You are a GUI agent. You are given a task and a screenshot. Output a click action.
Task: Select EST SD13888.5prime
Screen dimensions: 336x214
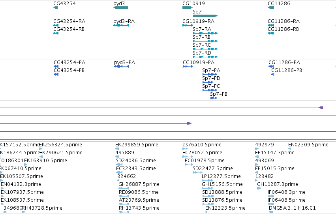point(222,192)
